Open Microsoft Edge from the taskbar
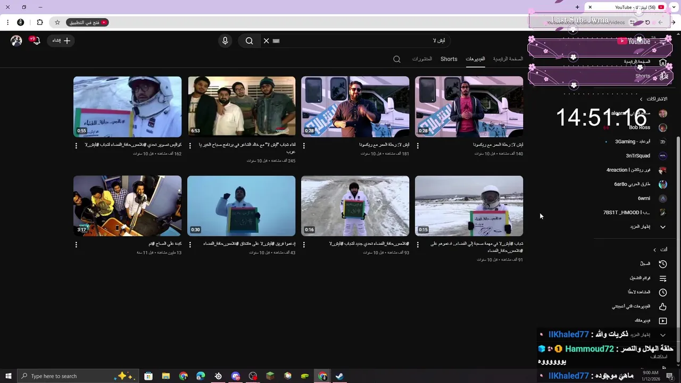The height and width of the screenshot is (383, 681). [201, 376]
